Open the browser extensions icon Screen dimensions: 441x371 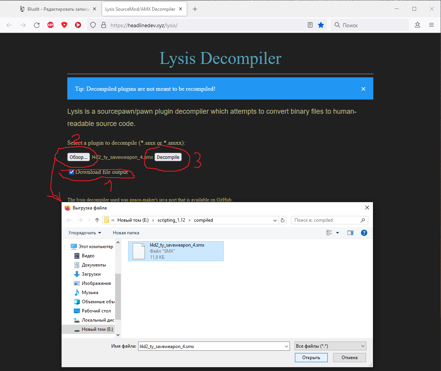pyautogui.click(x=418, y=25)
